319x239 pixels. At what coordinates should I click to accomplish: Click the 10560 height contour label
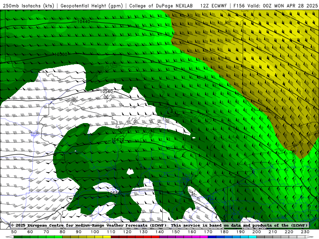[106, 92]
